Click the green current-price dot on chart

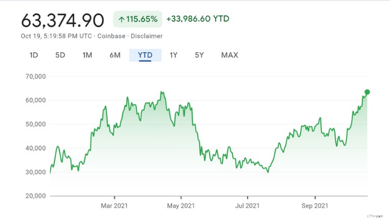point(367,92)
